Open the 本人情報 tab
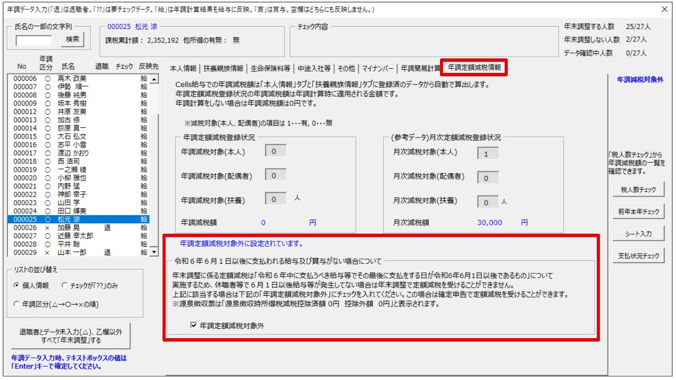Image resolution: width=676 pixels, height=380 pixels. 183,68
